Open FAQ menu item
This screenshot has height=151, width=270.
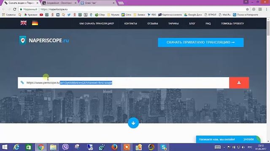point(208,23)
